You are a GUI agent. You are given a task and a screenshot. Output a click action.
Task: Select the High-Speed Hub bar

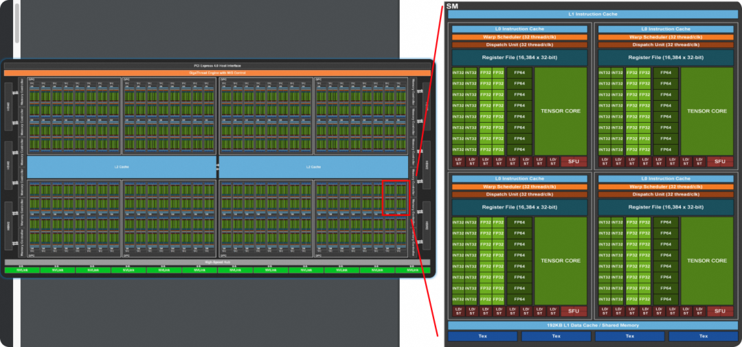point(217,262)
